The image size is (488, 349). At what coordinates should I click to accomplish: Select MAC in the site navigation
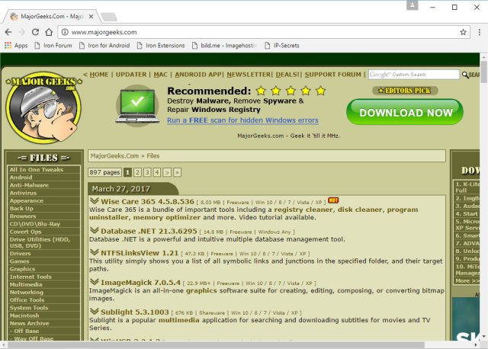tap(160, 75)
